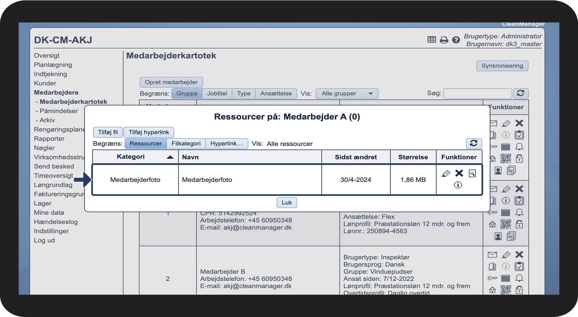
Task: Click the refresh button beside the Søg field
Action: [520, 93]
